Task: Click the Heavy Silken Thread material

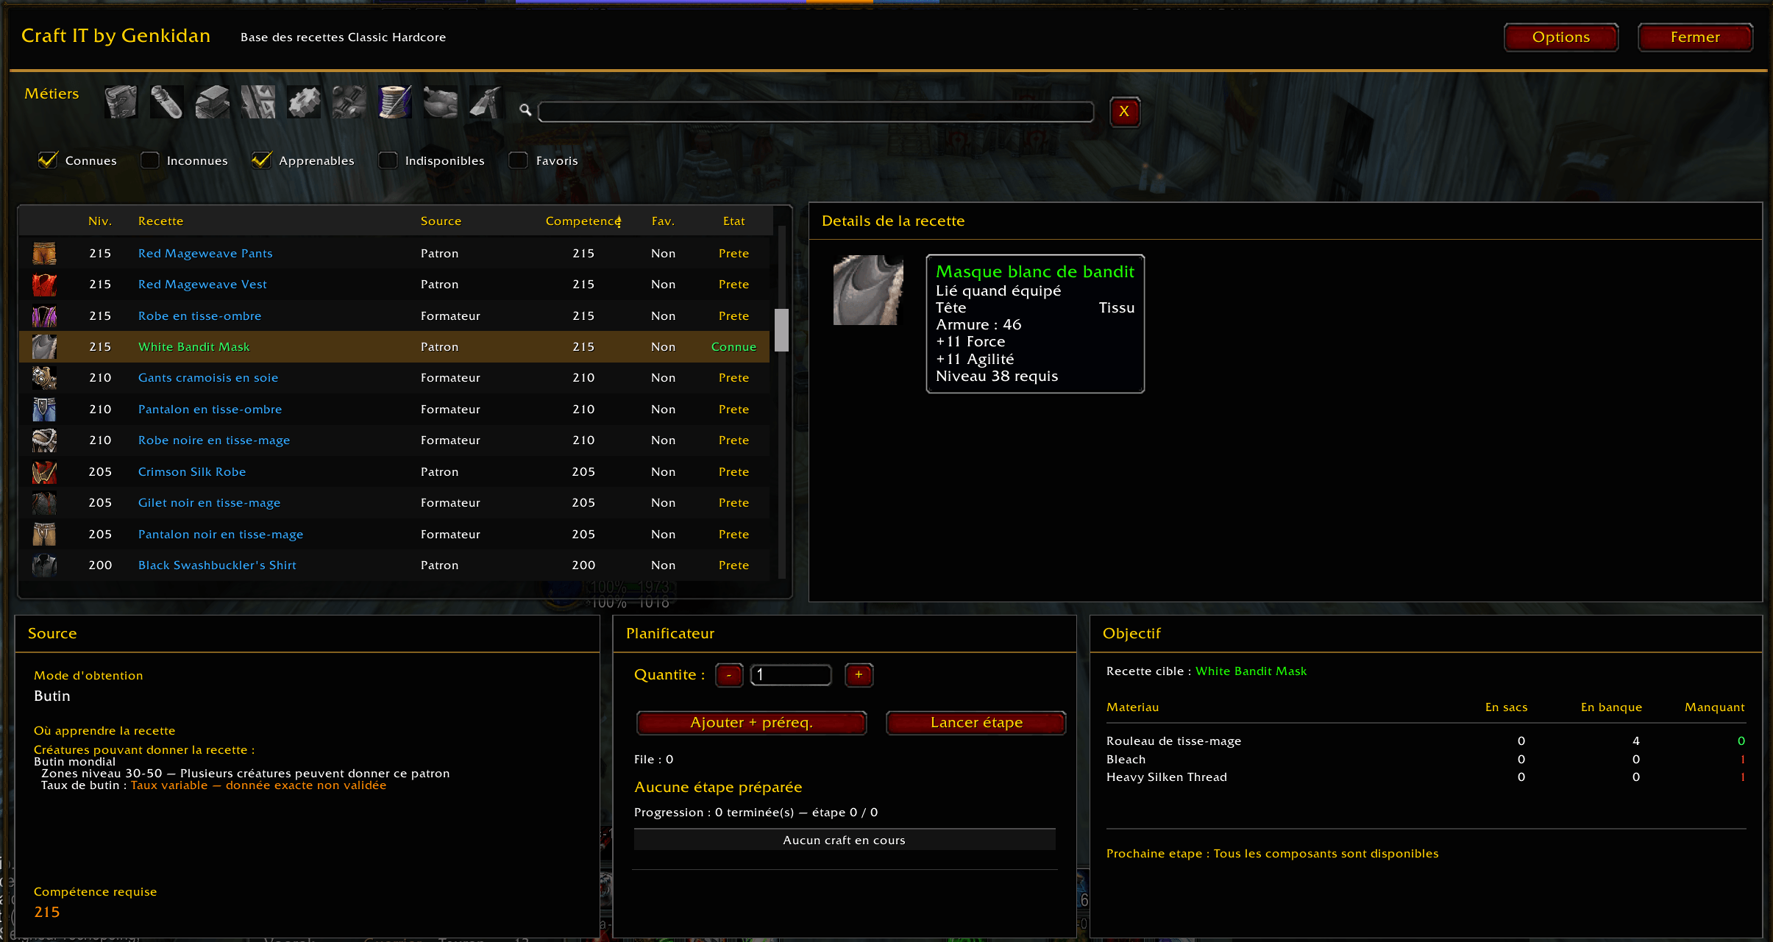Action: point(1167,777)
